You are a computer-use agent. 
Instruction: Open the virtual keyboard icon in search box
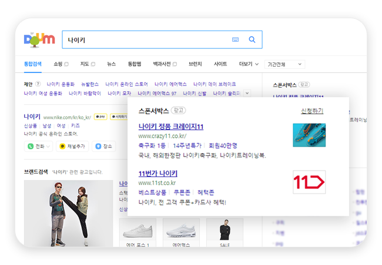pyautogui.click(x=235, y=39)
